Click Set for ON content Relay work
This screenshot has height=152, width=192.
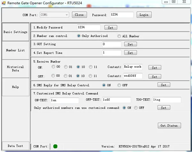click(155, 67)
